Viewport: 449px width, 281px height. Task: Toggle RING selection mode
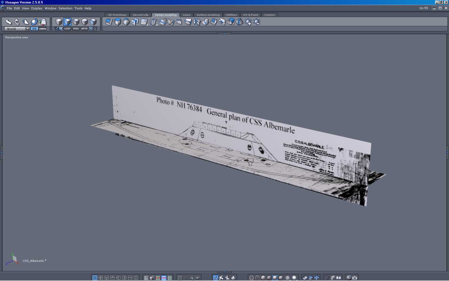(76, 29)
